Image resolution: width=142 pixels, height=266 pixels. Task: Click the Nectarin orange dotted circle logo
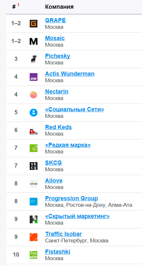coord(34,95)
